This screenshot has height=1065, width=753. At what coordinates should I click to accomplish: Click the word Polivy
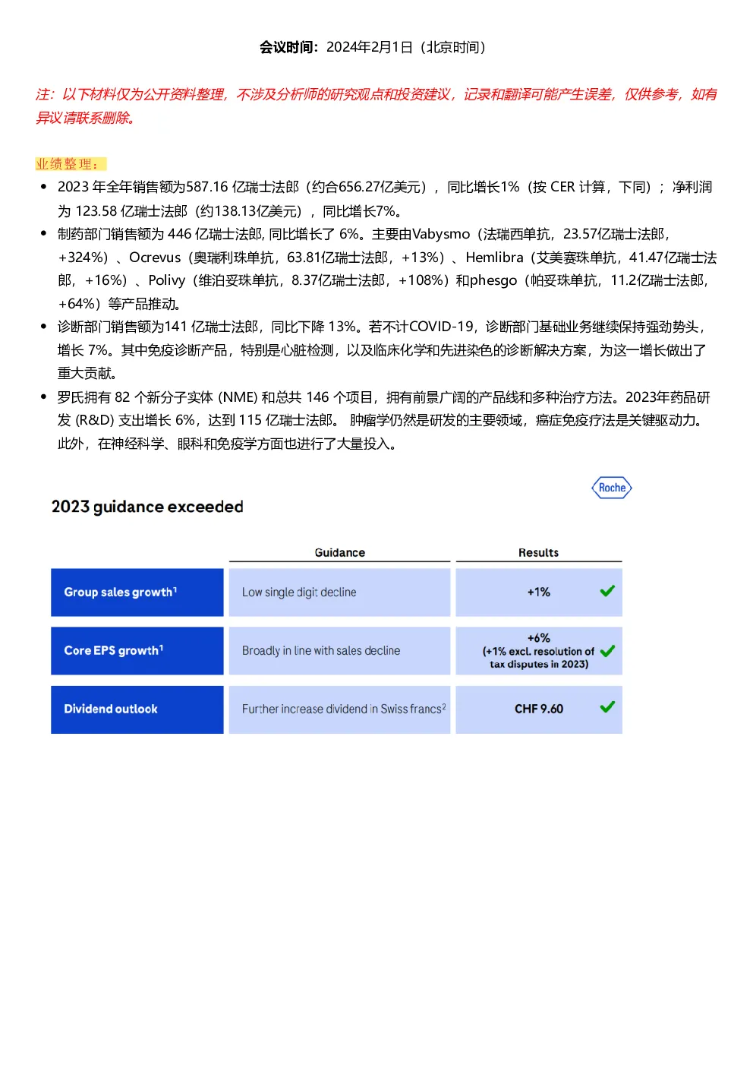point(167,280)
